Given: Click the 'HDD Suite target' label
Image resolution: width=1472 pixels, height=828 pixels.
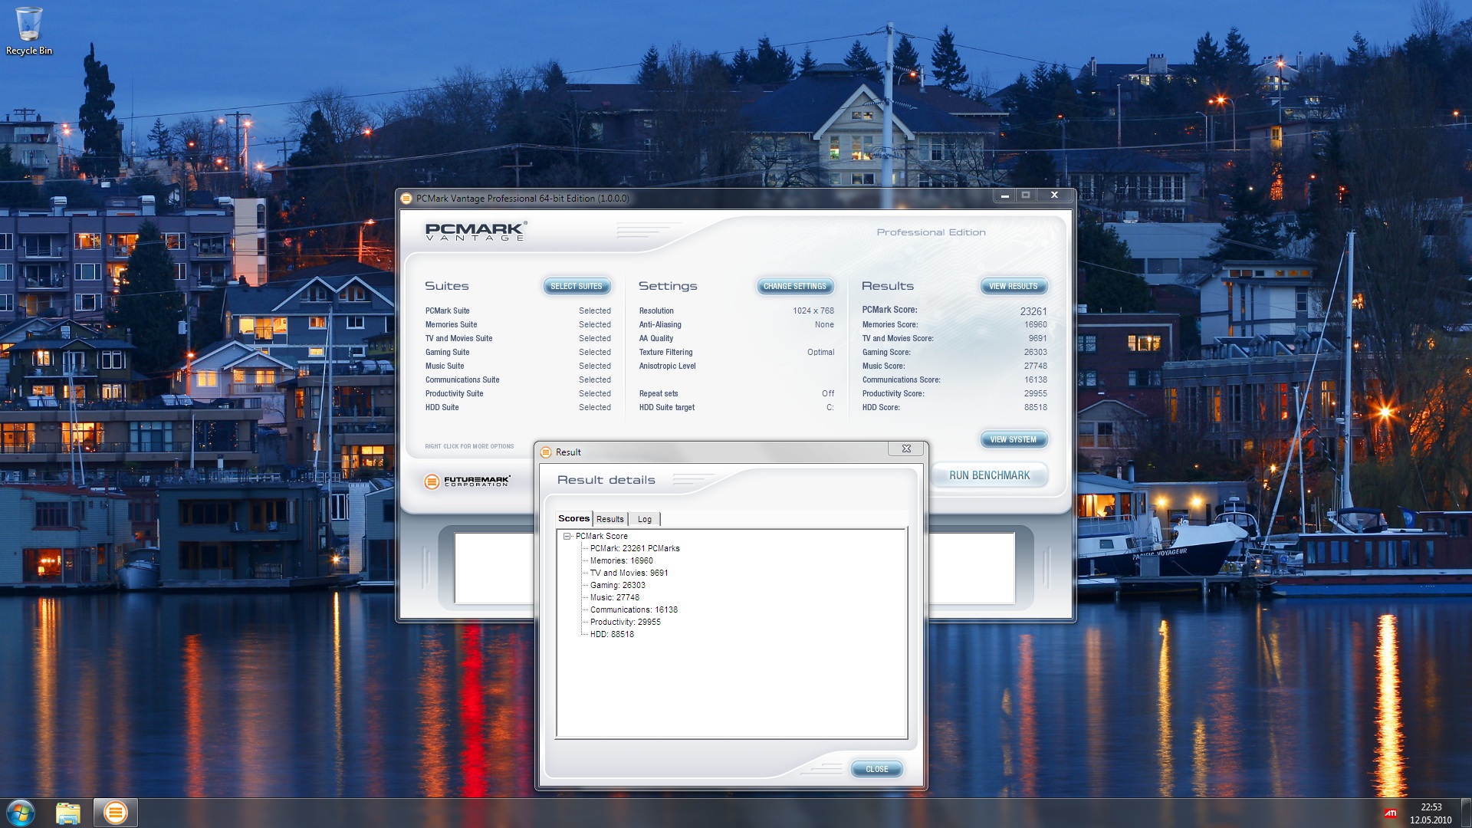Looking at the screenshot, I should (x=667, y=408).
